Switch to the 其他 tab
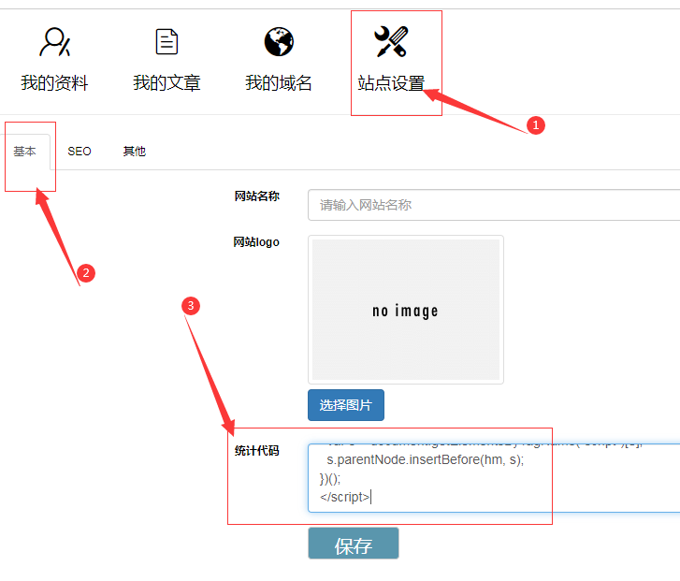The height and width of the screenshot is (581, 680). pyautogui.click(x=135, y=152)
